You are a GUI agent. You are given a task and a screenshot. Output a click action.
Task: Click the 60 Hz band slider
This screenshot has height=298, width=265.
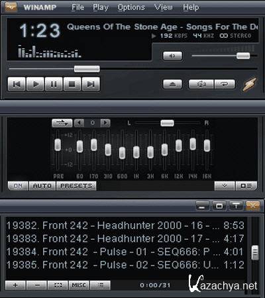pos(79,146)
